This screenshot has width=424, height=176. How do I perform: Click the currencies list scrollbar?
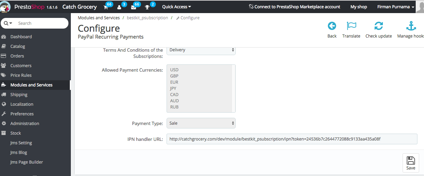234,89
